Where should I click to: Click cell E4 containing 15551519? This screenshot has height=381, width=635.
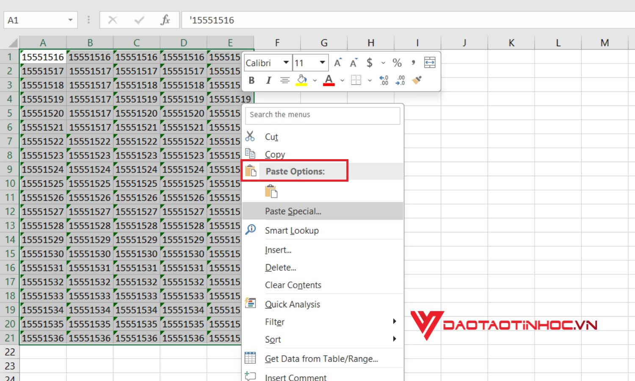[x=230, y=99]
